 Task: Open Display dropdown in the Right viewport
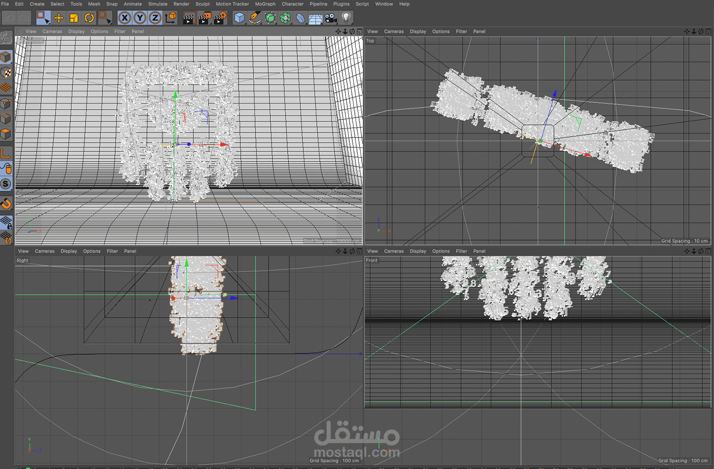pyautogui.click(x=69, y=251)
